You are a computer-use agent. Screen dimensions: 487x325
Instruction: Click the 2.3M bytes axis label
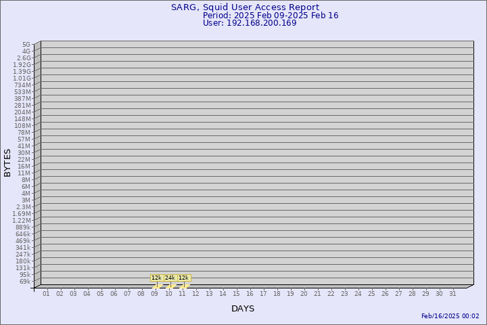pyautogui.click(x=23, y=207)
